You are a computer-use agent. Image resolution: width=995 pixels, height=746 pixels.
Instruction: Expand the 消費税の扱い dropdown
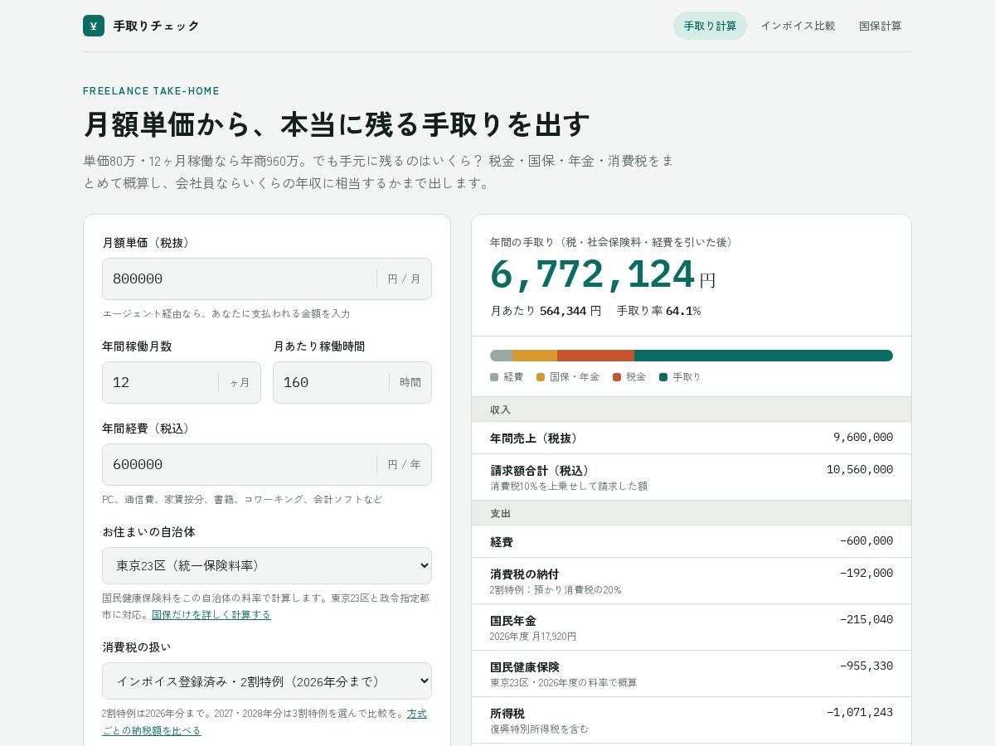tap(267, 681)
